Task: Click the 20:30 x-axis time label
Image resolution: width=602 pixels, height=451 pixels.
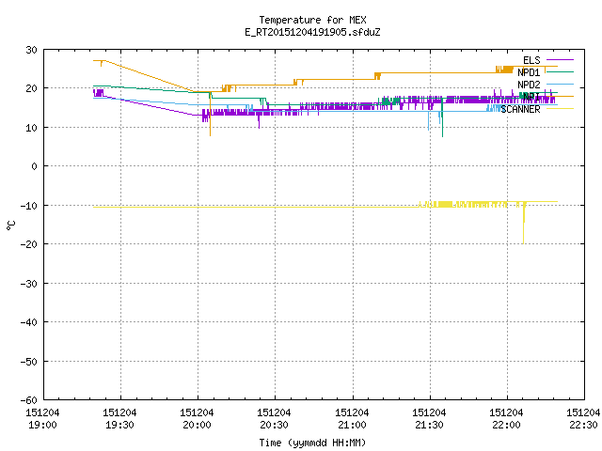Action: [x=274, y=425]
